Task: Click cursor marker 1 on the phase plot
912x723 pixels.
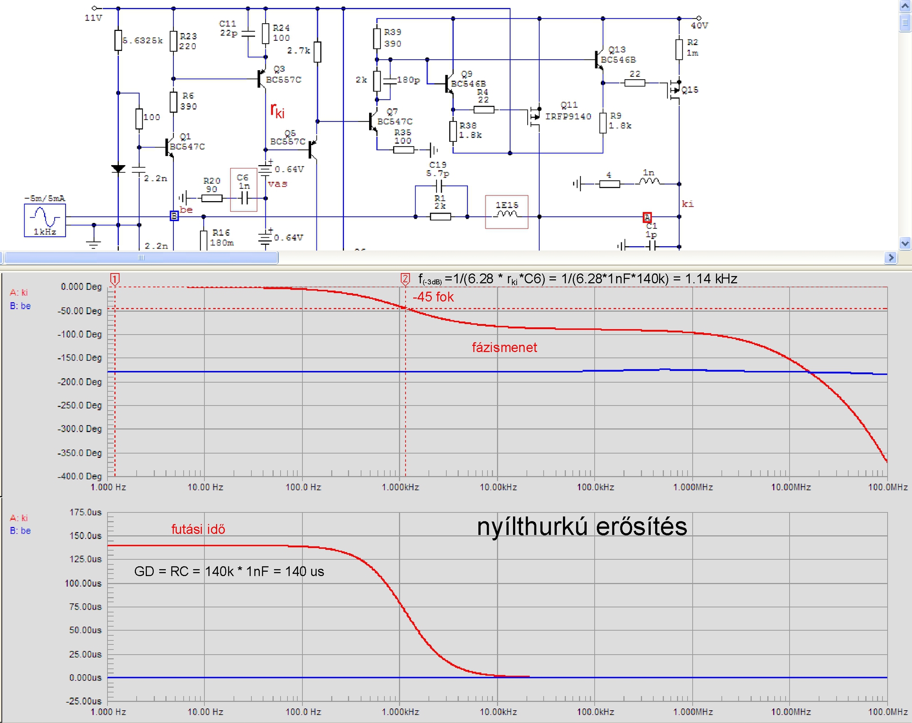Action: 114,279
